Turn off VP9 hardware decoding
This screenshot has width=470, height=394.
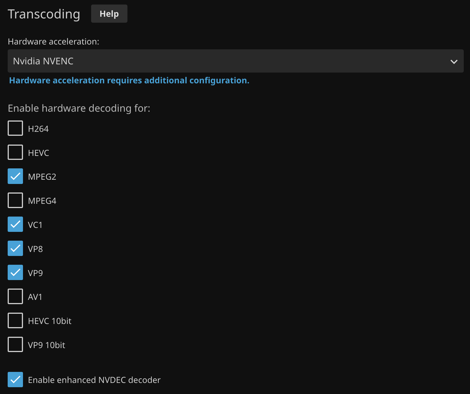point(15,272)
